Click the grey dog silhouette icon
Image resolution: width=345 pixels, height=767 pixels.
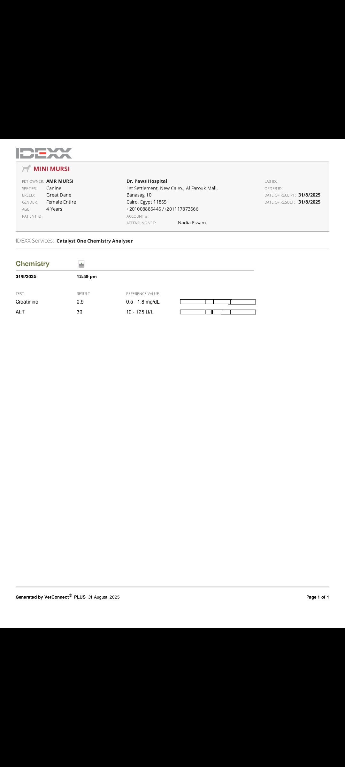click(x=27, y=168)
